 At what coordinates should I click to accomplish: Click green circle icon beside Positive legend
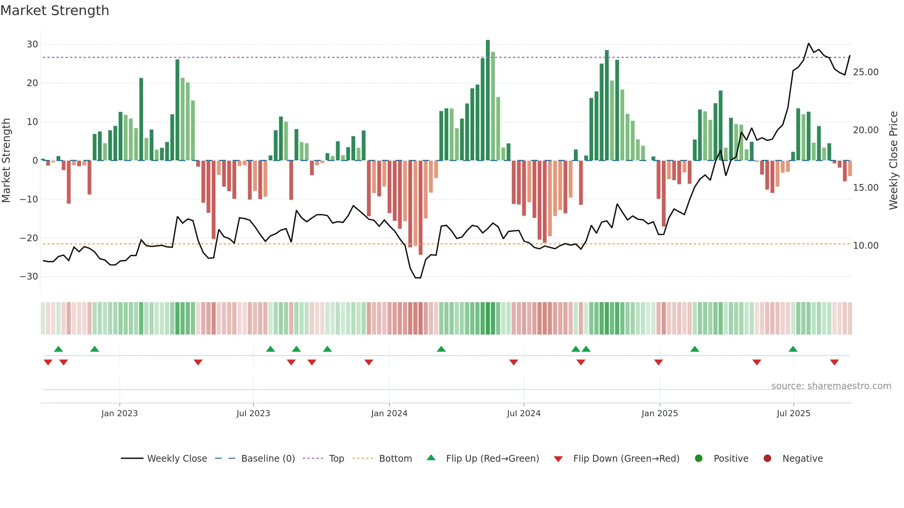(x=699, y=458)
